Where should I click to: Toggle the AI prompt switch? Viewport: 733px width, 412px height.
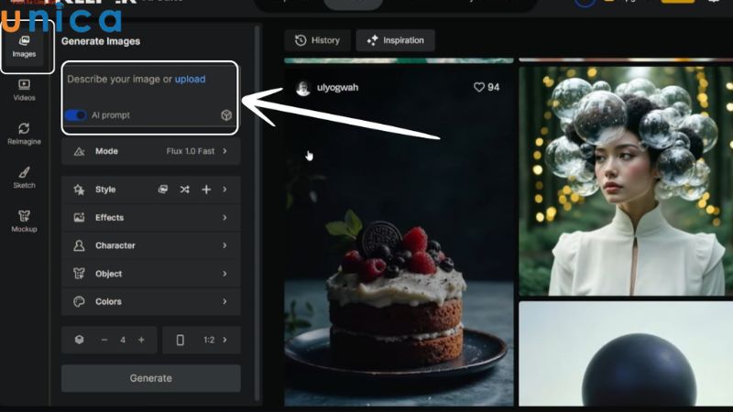click(x=76, y=115)
